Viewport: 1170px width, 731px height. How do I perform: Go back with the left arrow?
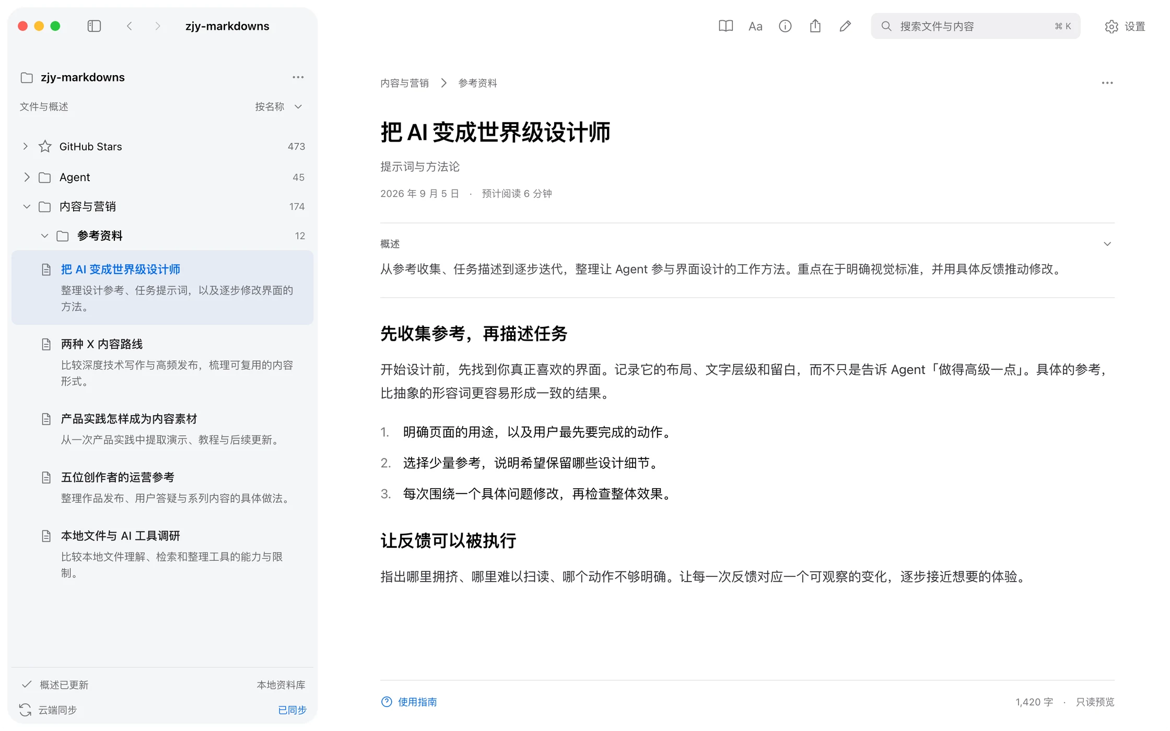130,26
